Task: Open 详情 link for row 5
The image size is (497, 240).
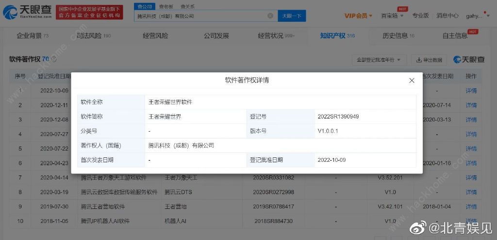Action: point(471,149)
